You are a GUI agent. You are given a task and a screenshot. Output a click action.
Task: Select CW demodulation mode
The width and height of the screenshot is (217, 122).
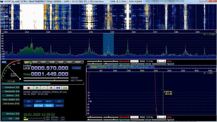point(71,62)
